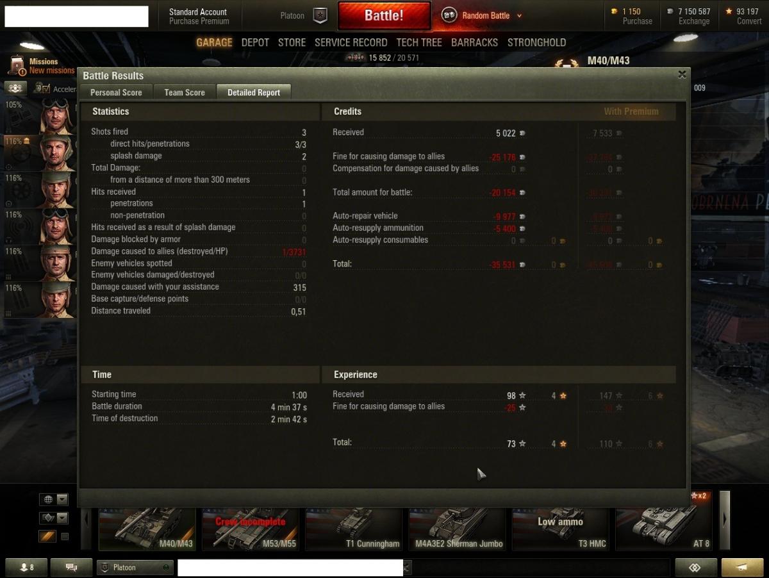Open the STORE menu

(292, 42)
